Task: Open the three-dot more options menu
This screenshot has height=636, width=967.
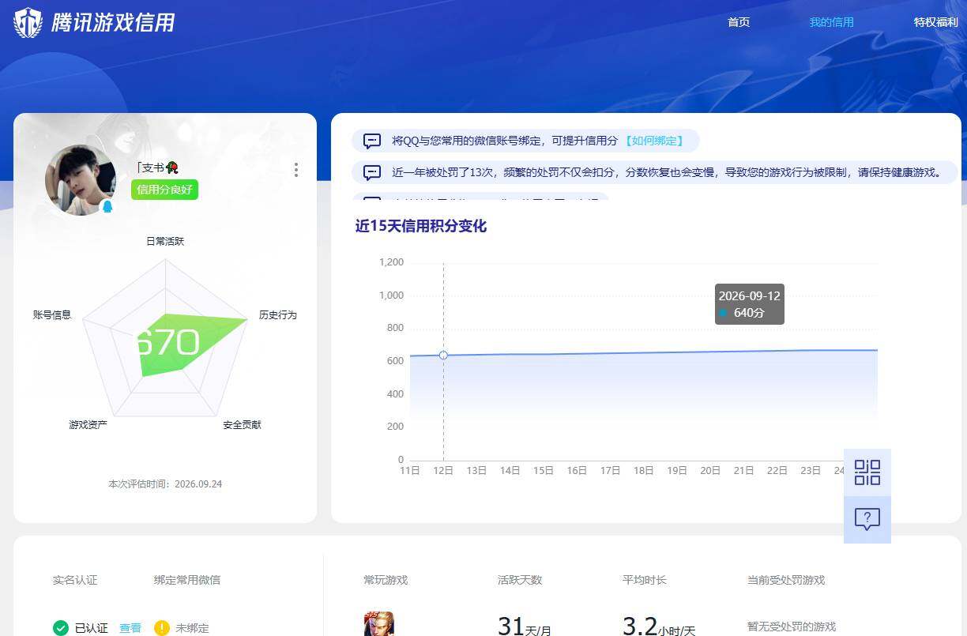Action: tap(296, 170)
